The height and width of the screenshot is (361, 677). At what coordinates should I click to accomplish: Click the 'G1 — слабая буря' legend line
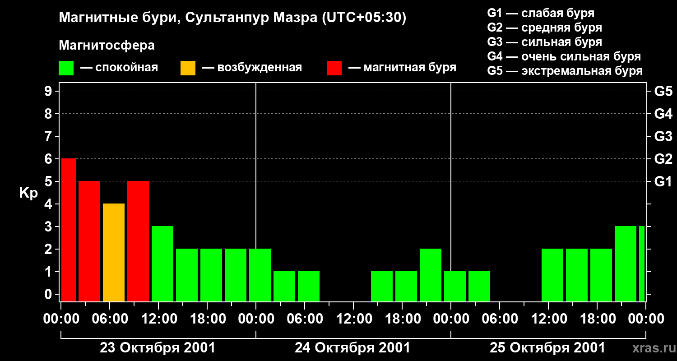click(541, 13)
